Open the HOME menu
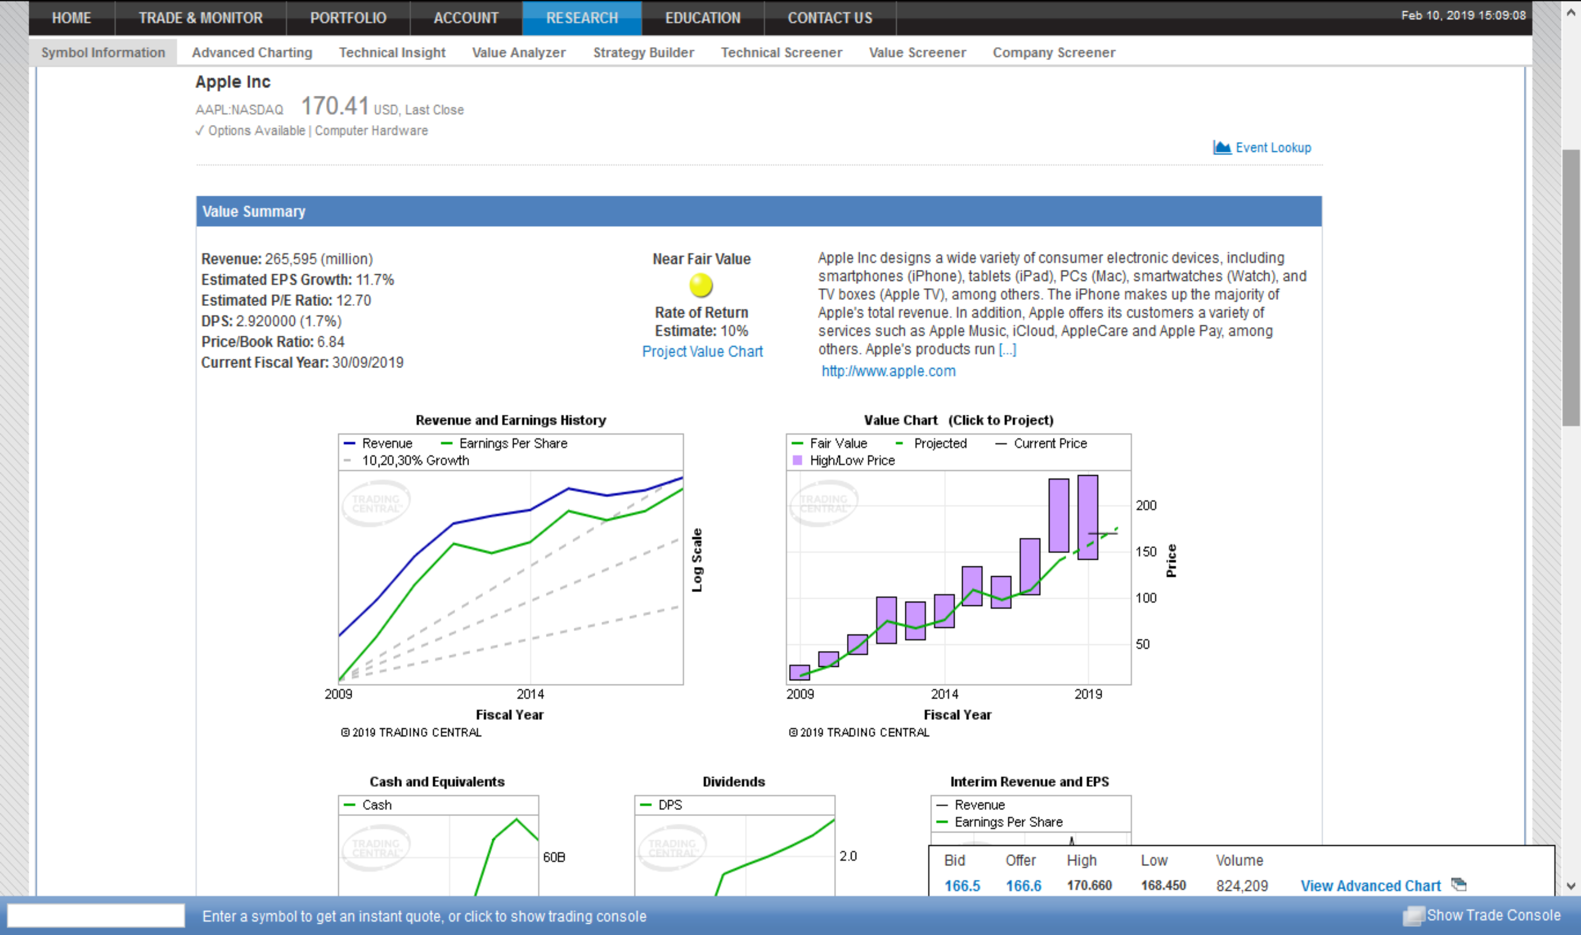This screenshot has height=935, width=1581. [71, 17]
